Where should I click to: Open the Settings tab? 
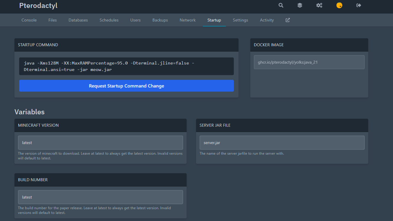[240, 20]
